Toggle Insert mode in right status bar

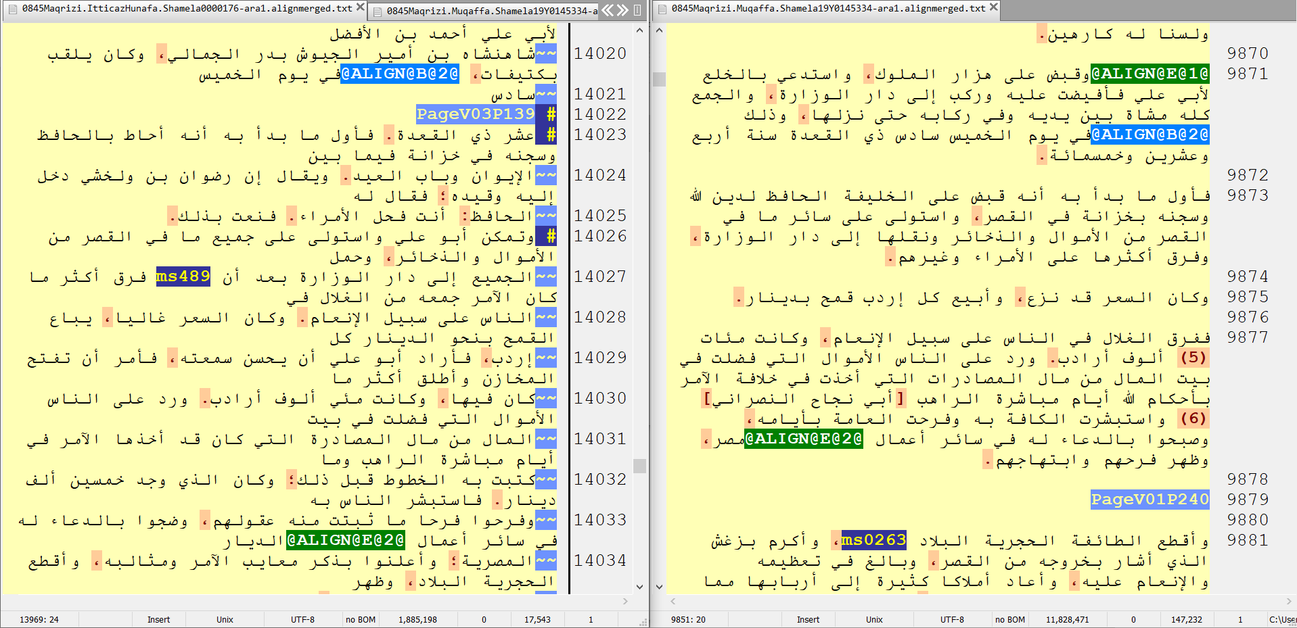[808, 619]
